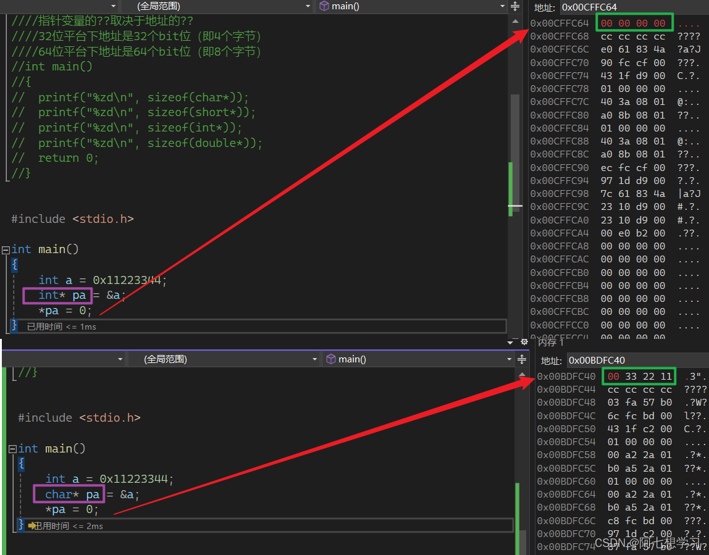Image resolution: width=709 pixels, height=555 pixels.
Task: Click the cube icon beside lower main()
Action: click(x=331, y=359)
